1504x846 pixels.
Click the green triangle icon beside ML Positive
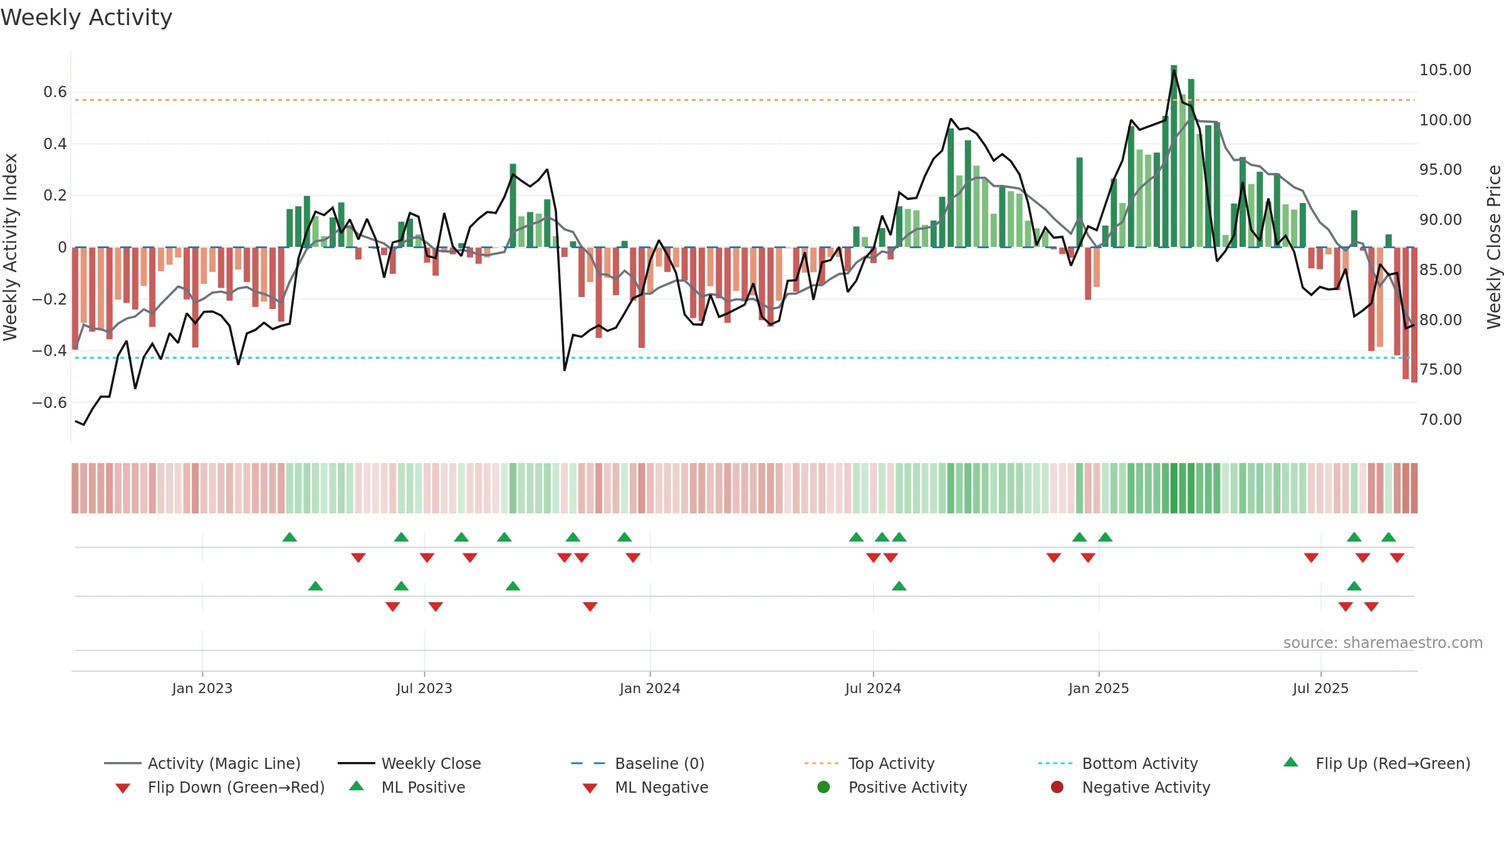coord(356,786)
